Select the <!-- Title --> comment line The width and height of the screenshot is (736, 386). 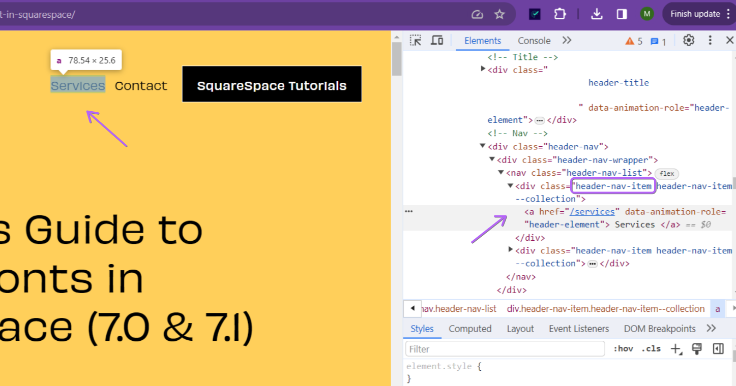pos(523,57)
